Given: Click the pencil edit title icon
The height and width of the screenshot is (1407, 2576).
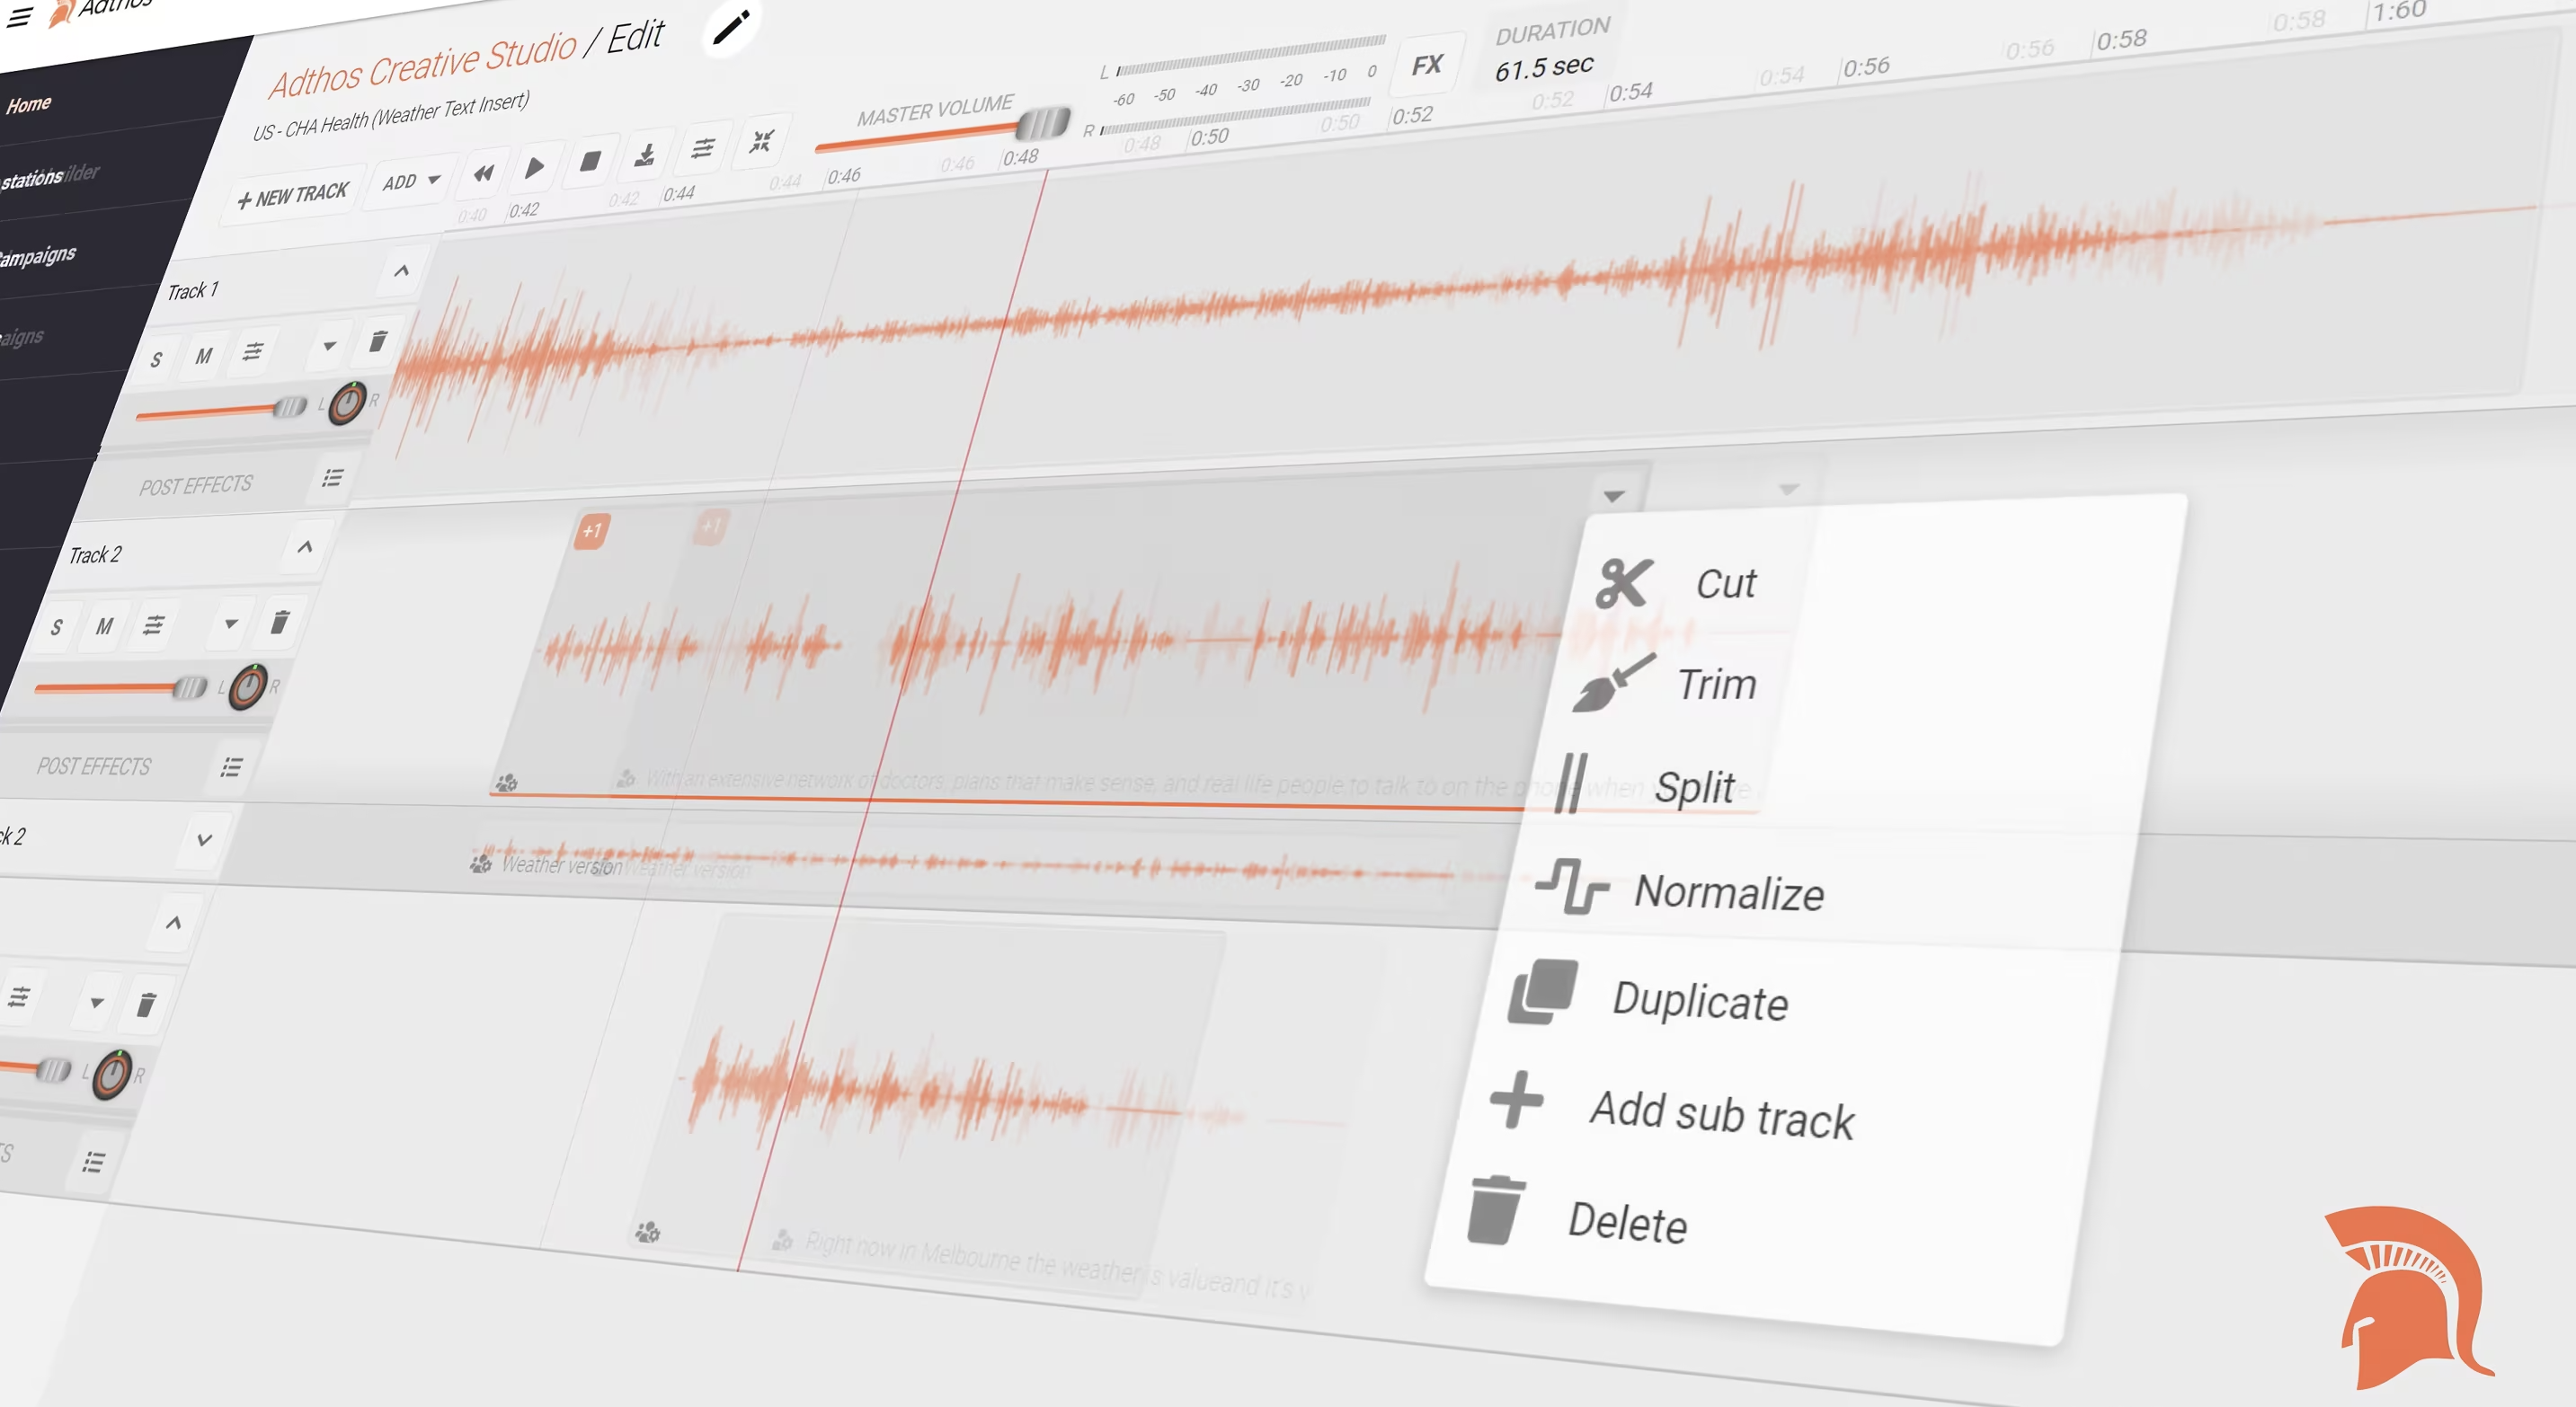Looking at the screenshot, I should (731, 27).
